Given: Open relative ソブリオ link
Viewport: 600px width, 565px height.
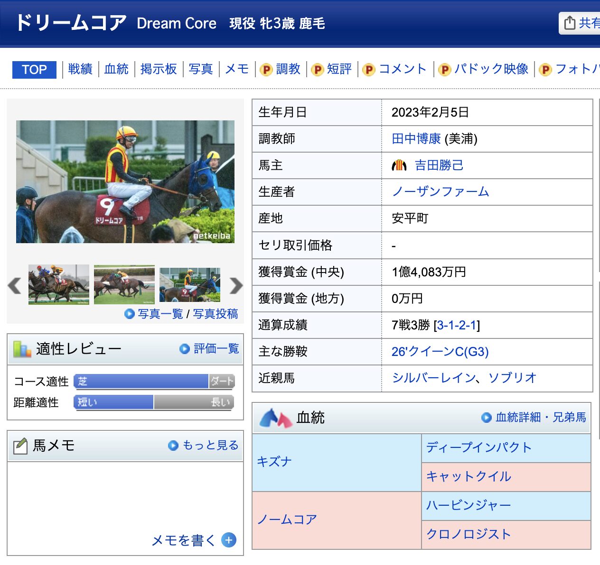Looking at the screenshot, I should pos(513,378).
